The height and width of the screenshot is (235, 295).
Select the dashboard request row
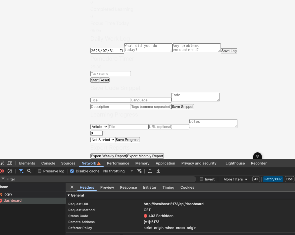coord(33,201)
